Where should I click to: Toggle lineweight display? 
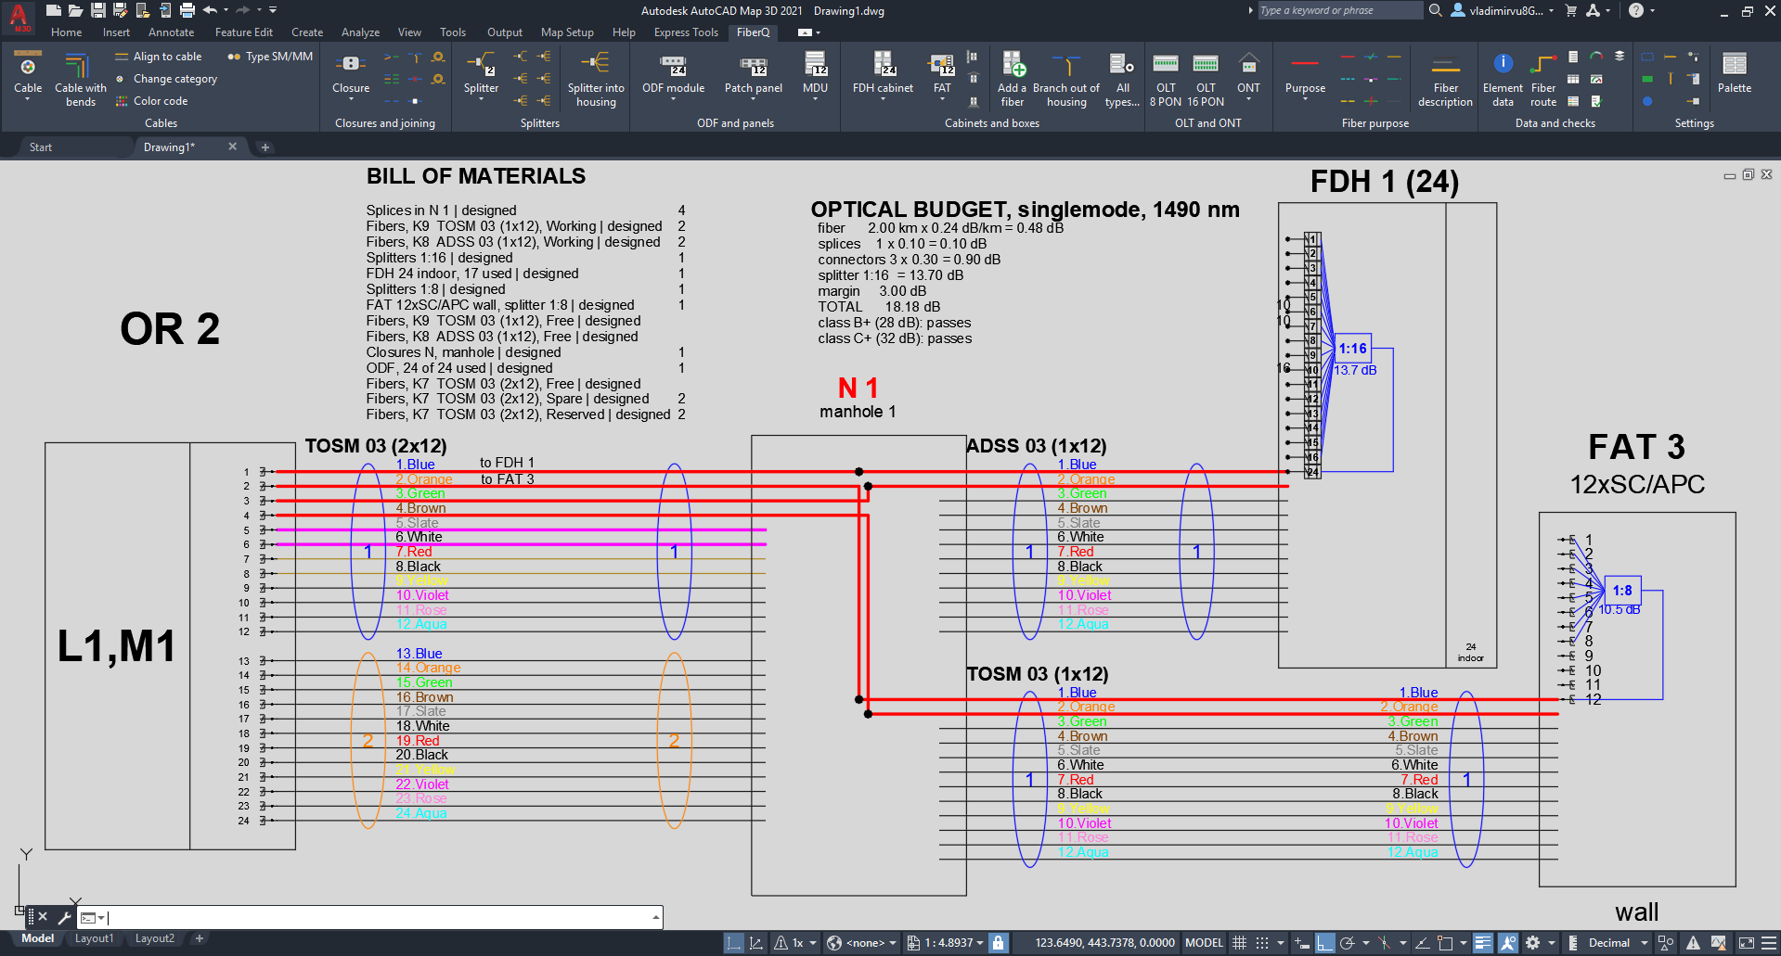[x=1482, y=943]
